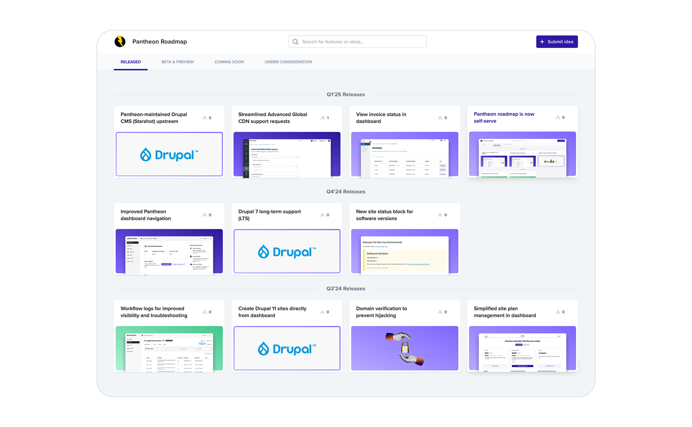Select the Under Consideration tab
The image size is (692, 427).
288,62
